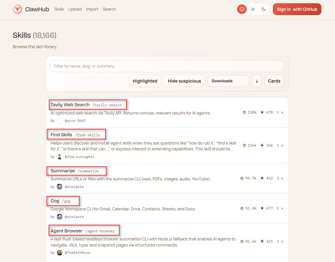Switch to dark theme moon icon

263,9
